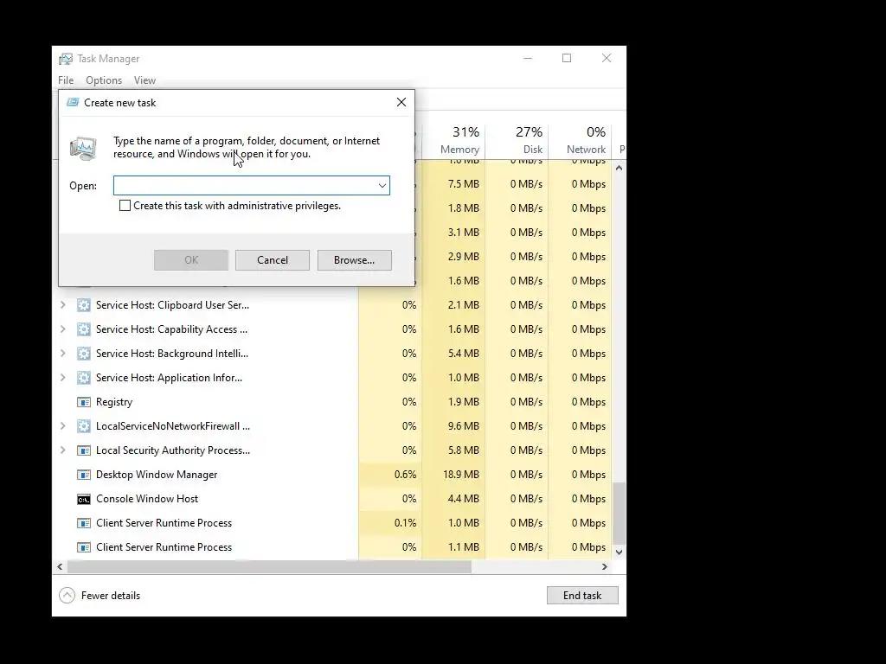Click the scroll up arrow of the process list

pyautogui.click(x=620, y=169)
